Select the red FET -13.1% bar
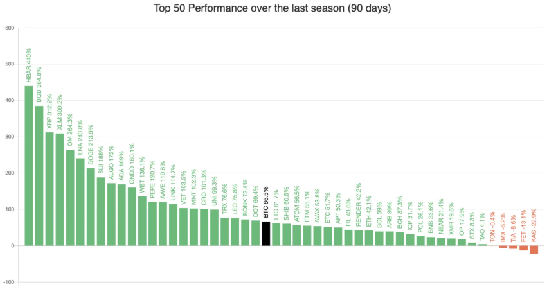Viewport: 547px width, 287px height. (x=523, y=248)
